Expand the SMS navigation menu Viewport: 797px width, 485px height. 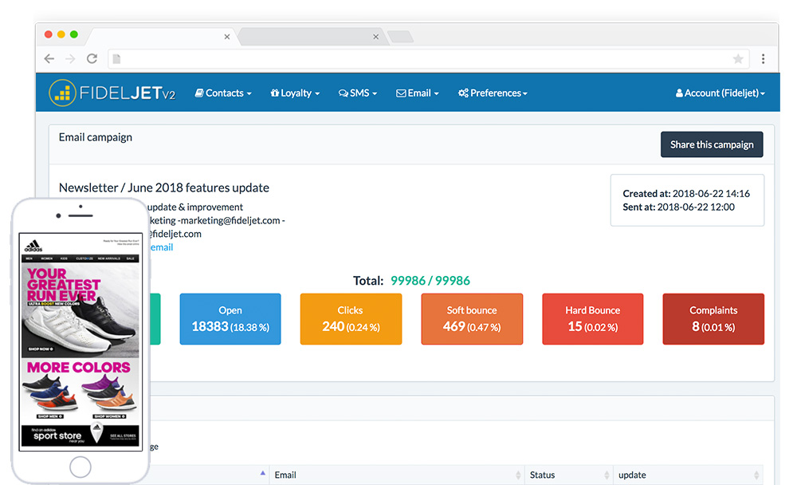point(358,93)
